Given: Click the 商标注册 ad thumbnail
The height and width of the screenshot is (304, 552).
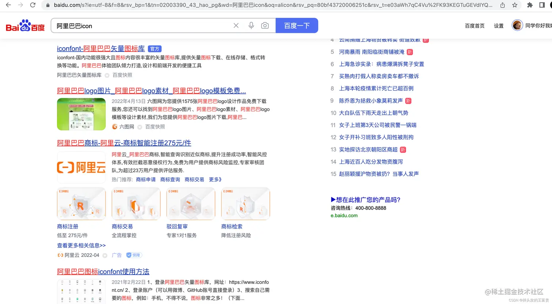Looking at the screenshot, I should (x=81, y=203).
